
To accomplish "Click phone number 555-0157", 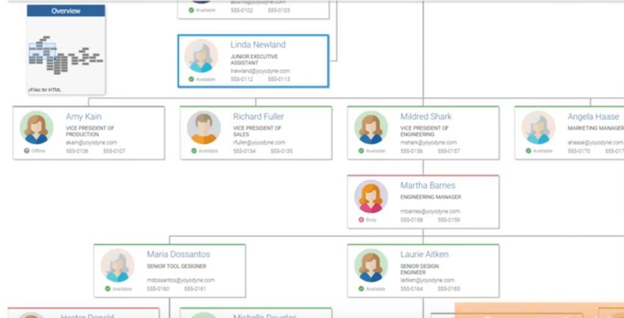I will click(x=449, y=151).
